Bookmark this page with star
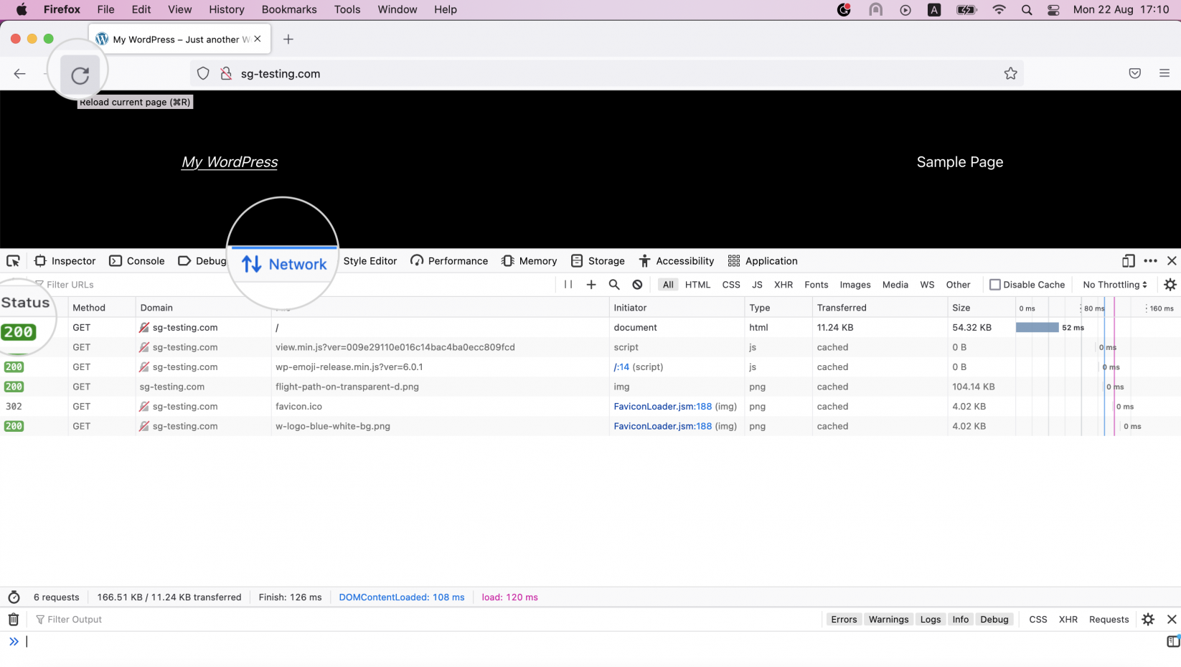The image size is (1181, 667). 1010,73
